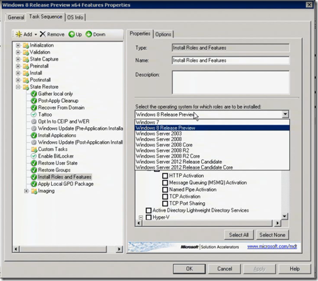Click the State Restore folder icon
The width and height of the screenshot is (318, 281).
(26, 87)
